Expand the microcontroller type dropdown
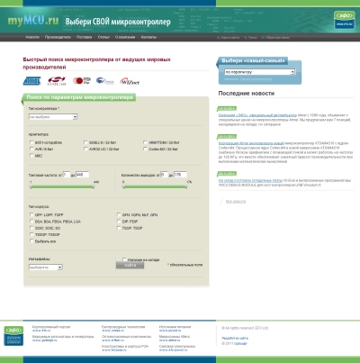Image resolution: width=360 pixels, height=363 pixels. (x=53, y=117)
